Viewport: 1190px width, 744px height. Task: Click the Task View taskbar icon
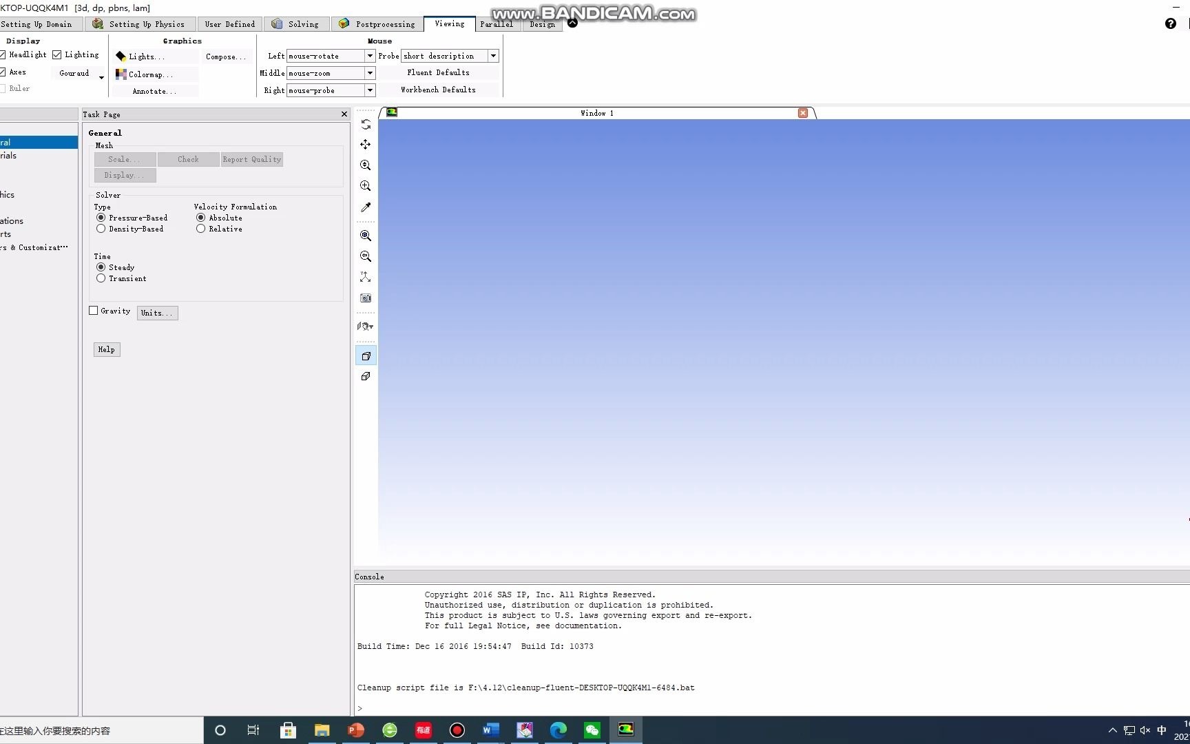(x=253, y=730)
